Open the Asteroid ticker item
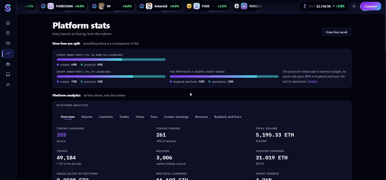Image resolution: width=386 pixels, height=180 pixels. click(160, 6)
